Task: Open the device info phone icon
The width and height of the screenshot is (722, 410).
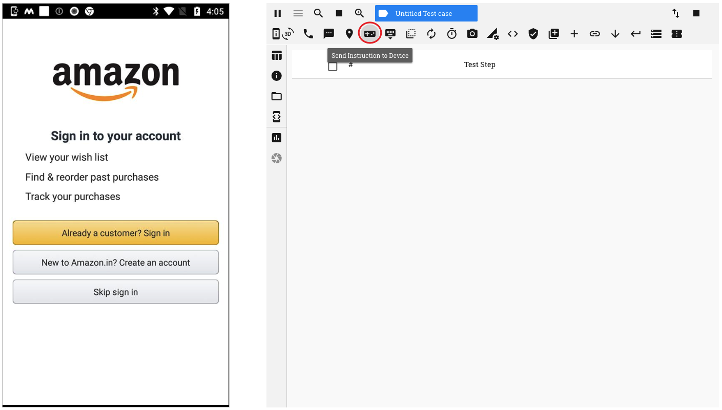Action: [x=276, y=34]
